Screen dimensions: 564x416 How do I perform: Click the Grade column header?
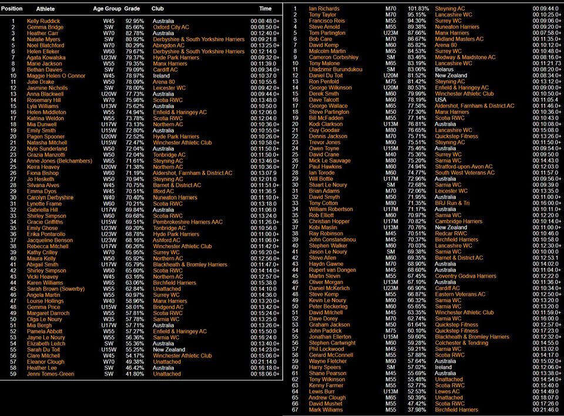pos(132,9)
